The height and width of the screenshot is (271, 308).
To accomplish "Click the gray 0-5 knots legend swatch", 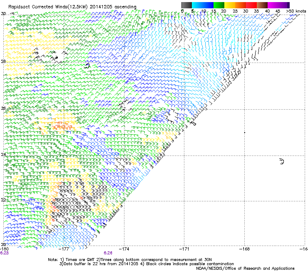I will [x=186, y=5].
